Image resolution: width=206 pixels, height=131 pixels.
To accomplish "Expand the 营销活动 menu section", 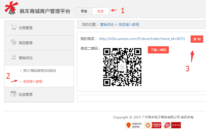I will coord(39,58).
